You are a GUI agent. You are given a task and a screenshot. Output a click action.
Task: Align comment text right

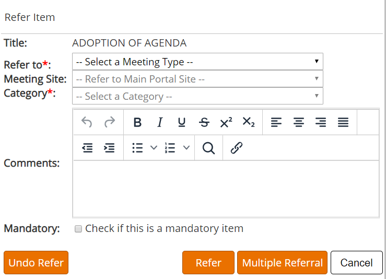click(x=321, y=122)
